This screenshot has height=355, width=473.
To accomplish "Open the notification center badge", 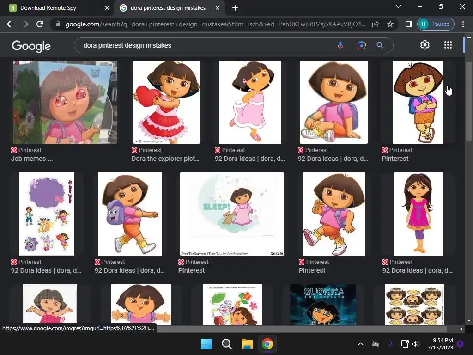I will 461,344.
